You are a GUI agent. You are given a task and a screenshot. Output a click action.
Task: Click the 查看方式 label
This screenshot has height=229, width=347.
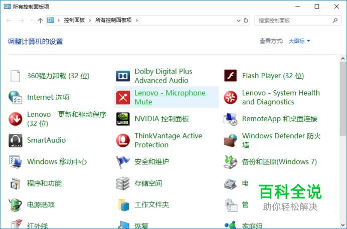click(x=271, y=41)
